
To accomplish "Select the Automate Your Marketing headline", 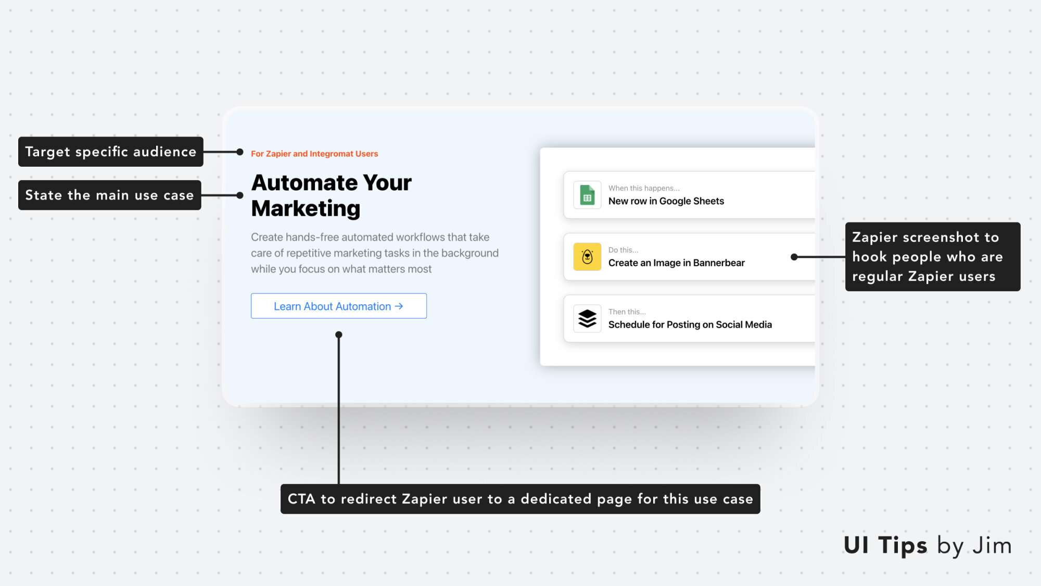I will click(x=331, y=195).
